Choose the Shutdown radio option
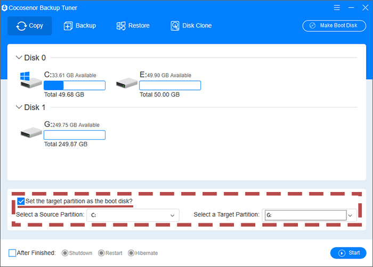The width and height of the screenshot is (373, 267). point(65,253)
